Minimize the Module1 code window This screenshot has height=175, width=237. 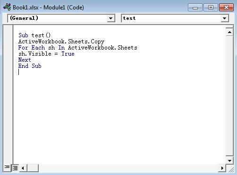pos(195,8)
